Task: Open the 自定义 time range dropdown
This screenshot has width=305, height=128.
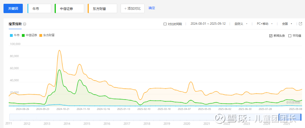Action: (241, 24)
